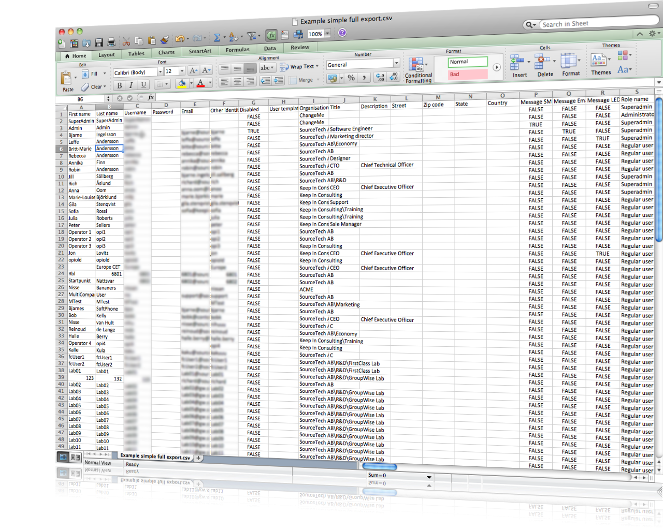Click Increase Decimal button
663x529 pixels.
(380, 77)
